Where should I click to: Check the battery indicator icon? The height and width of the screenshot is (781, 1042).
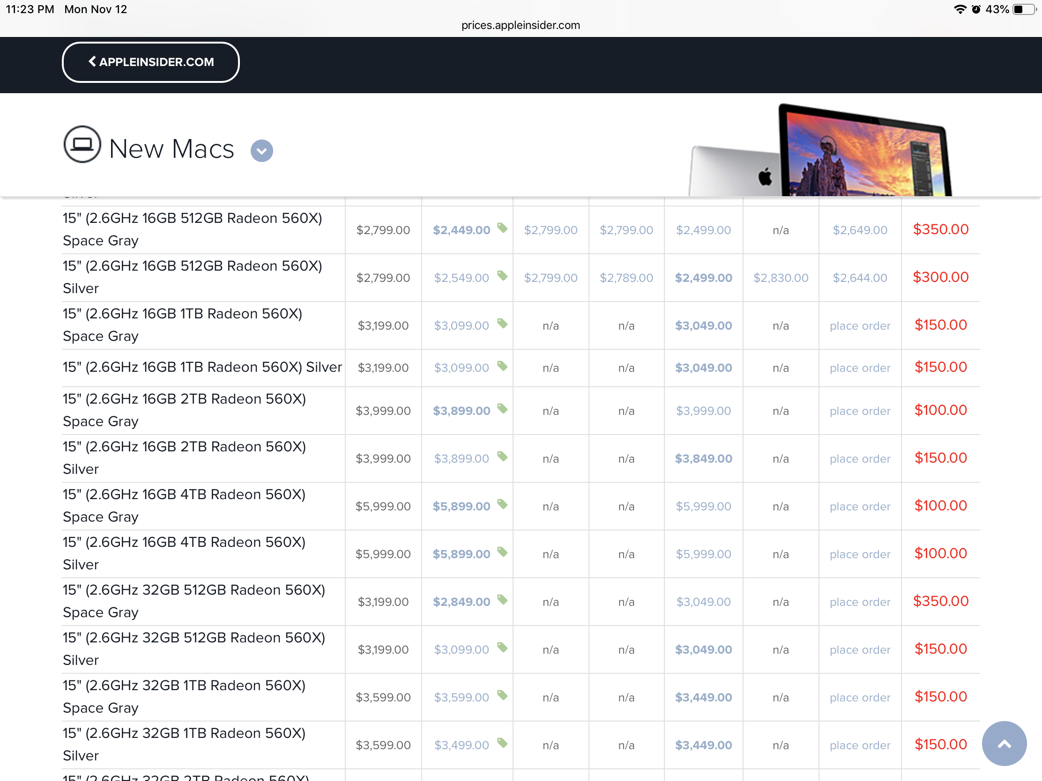tap(1025, 9)
